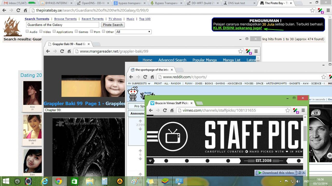Open Manga List on mangareader
Image resolution: width=332 pixels, height=186 pixels.
pos(232,60)
